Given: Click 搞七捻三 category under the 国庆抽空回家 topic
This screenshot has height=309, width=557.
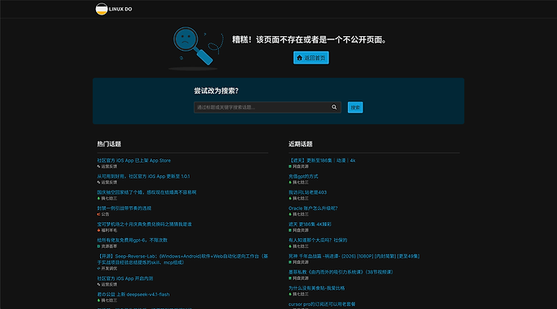Looking at the screenshot, I should (107, 198).
